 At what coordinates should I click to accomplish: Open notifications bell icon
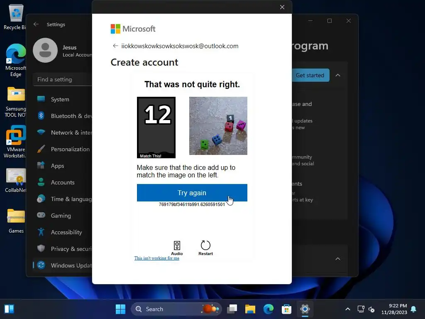(x=414, y=309)
